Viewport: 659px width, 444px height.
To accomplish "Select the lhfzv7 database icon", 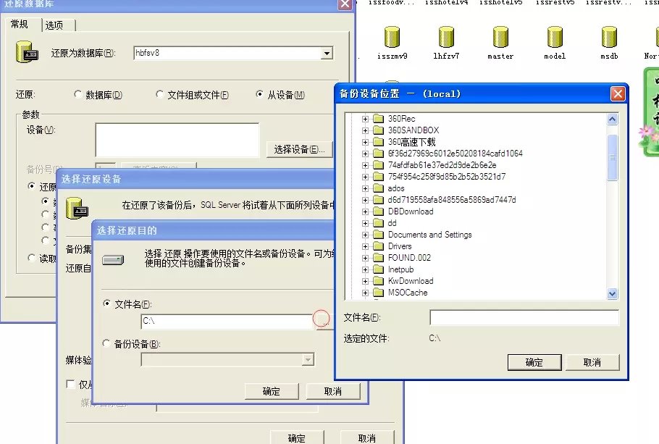I will (446, 38).
